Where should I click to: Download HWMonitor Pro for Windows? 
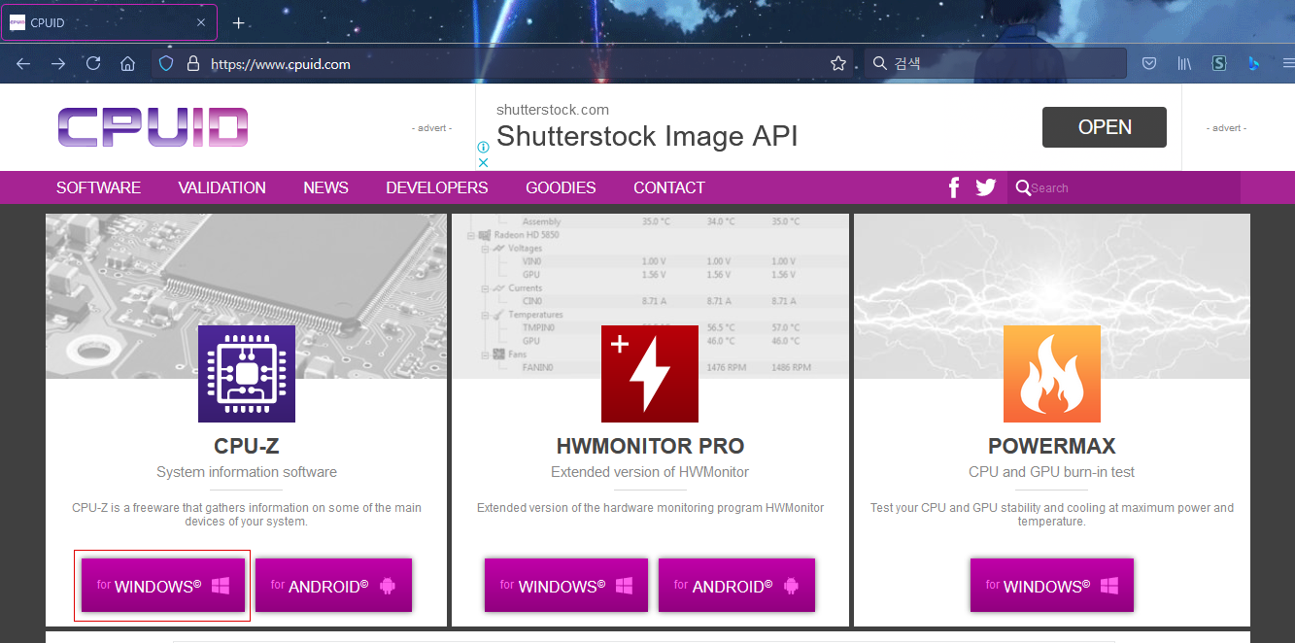coord(566,586)
